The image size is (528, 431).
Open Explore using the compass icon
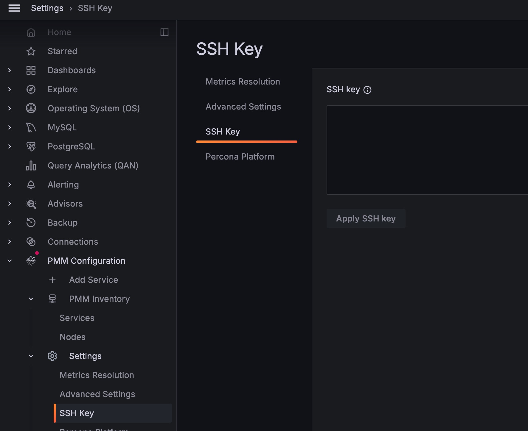[31, 89]
